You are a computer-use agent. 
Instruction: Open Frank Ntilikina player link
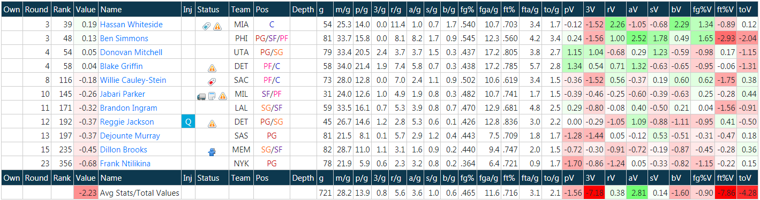tap(125, 164)
